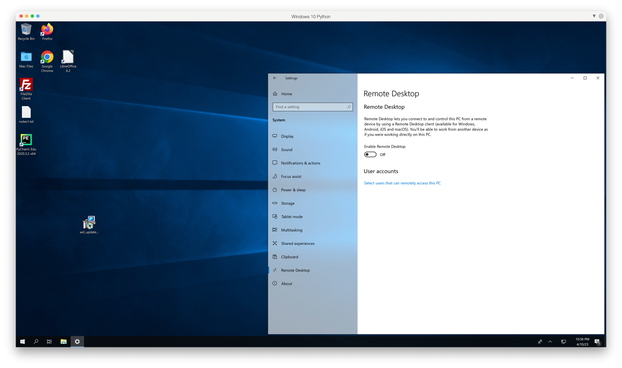
Task: Open Power & sleep settings
Action: point(313,190)
